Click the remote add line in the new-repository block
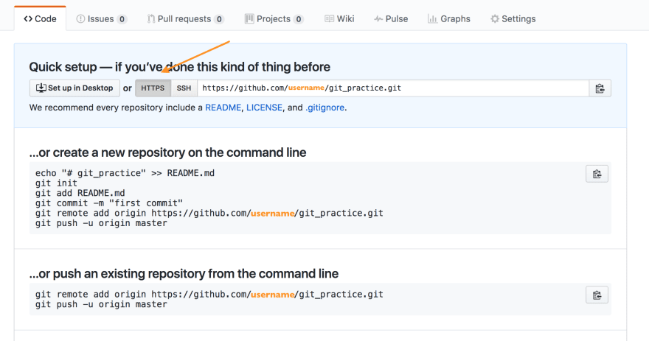Screen dimensions: 649x341 209,214
